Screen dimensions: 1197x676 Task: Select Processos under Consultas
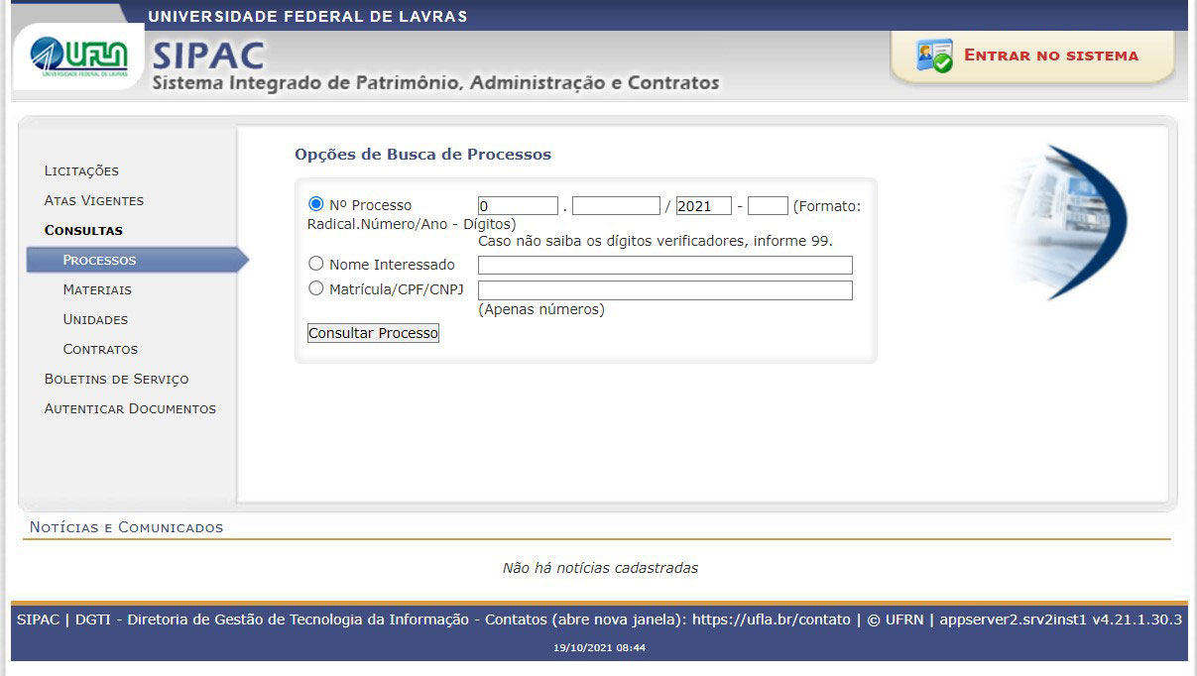[99, 260]
